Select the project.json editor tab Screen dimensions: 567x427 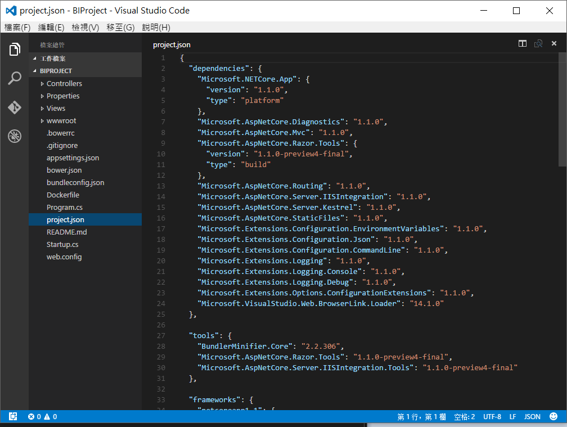click(x=172, y=45)
